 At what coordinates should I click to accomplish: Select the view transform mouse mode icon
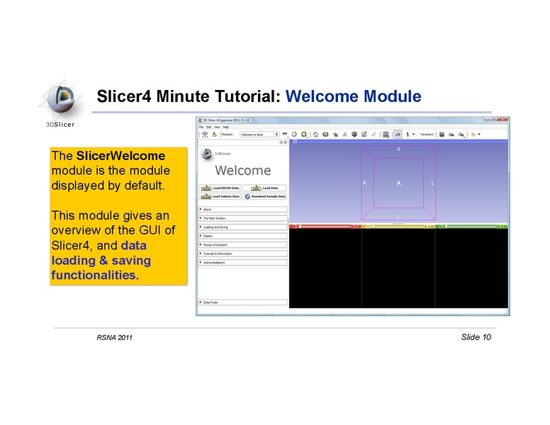(x=398, y=135)
